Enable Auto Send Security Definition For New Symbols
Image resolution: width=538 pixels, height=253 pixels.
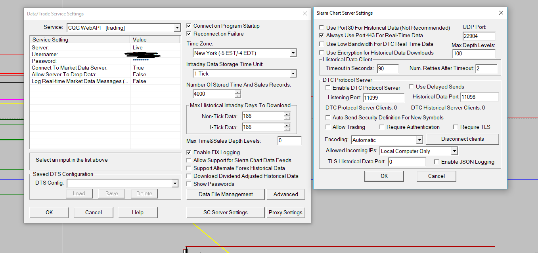328,117
